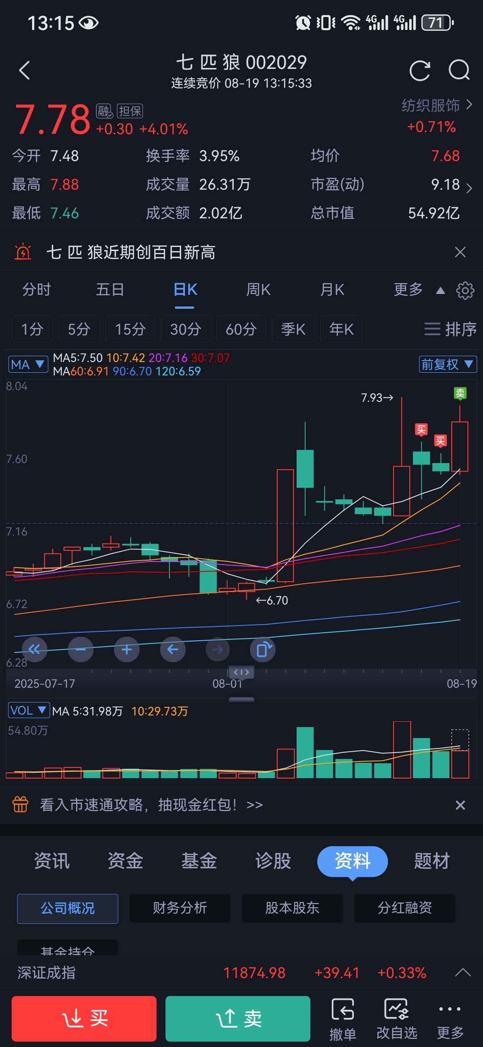This screenshot has width=483, height=1047.
Task: Switch to 五日 chart tab
Action: [x=110, y=289]
